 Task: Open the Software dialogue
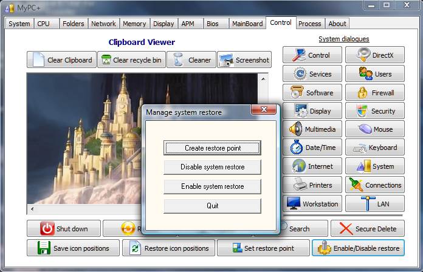[x=312, y=92]
